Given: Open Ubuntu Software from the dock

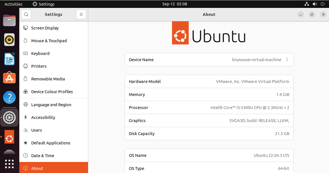Looking at the screenshot, I should point(9,78).
